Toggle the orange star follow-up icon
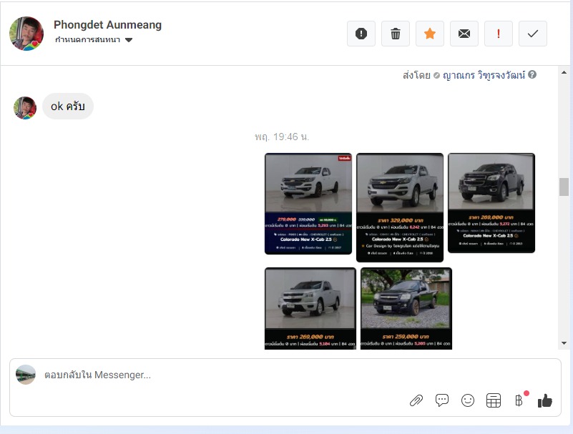The height and width of the screenshot is (434, 573). coord(430,34)
